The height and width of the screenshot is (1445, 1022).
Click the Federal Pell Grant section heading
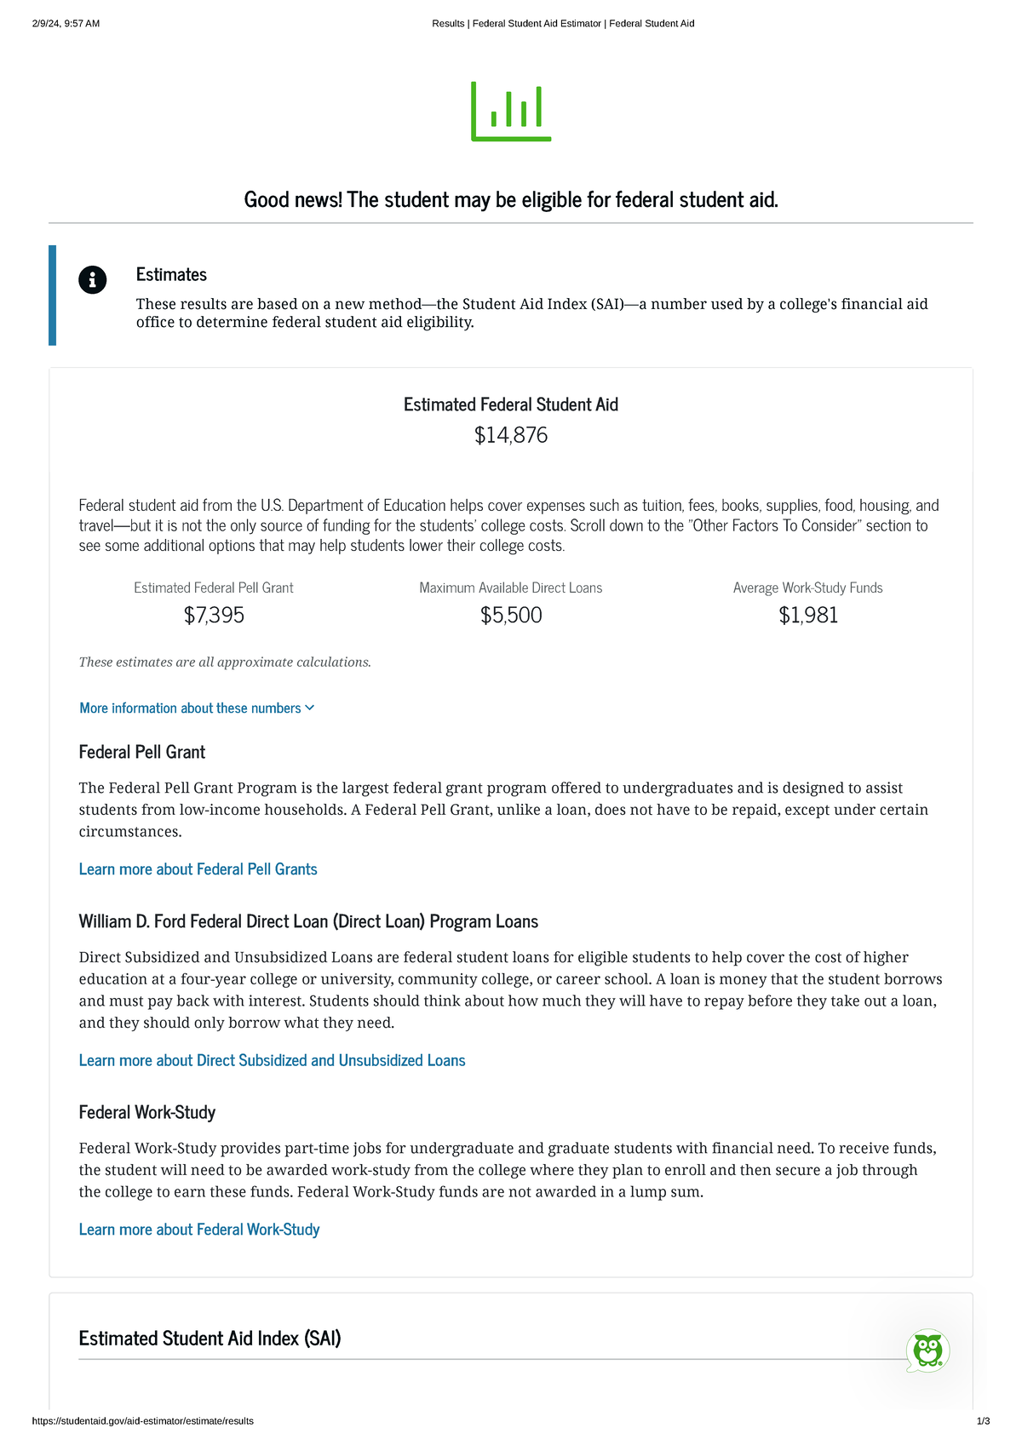click(142, 752)
